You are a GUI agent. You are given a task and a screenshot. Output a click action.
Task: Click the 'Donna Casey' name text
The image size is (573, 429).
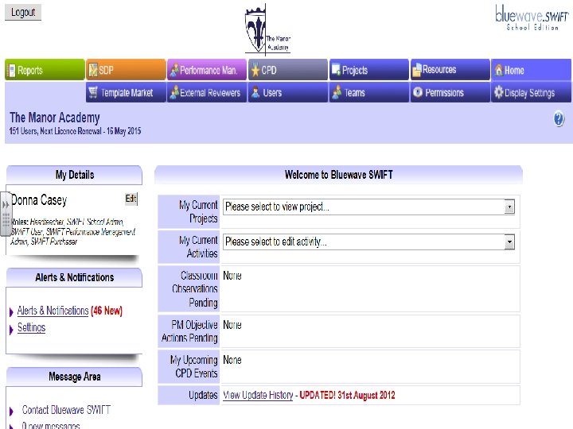[39, 200]
